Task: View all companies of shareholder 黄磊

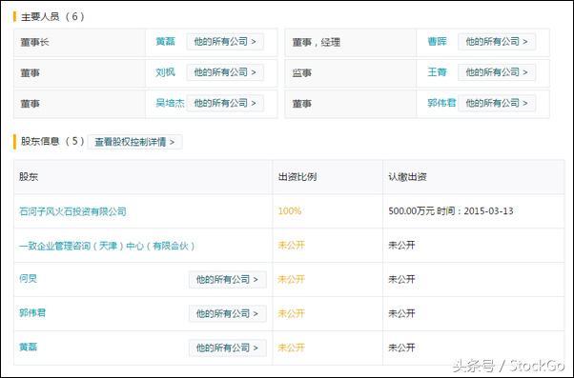Action: (x=227, y=348)
